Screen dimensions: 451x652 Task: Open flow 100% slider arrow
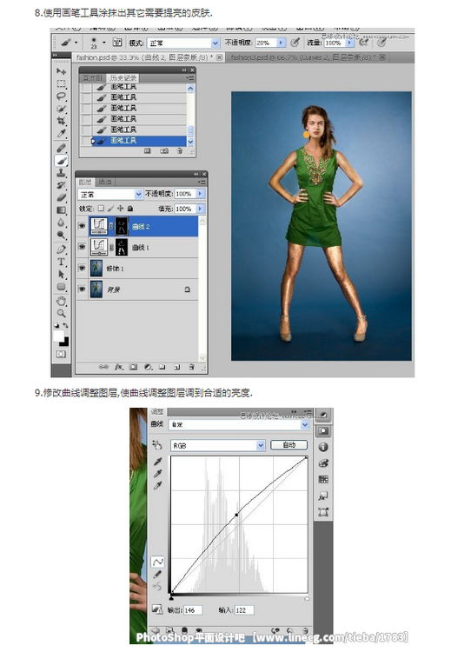(349, 43)
